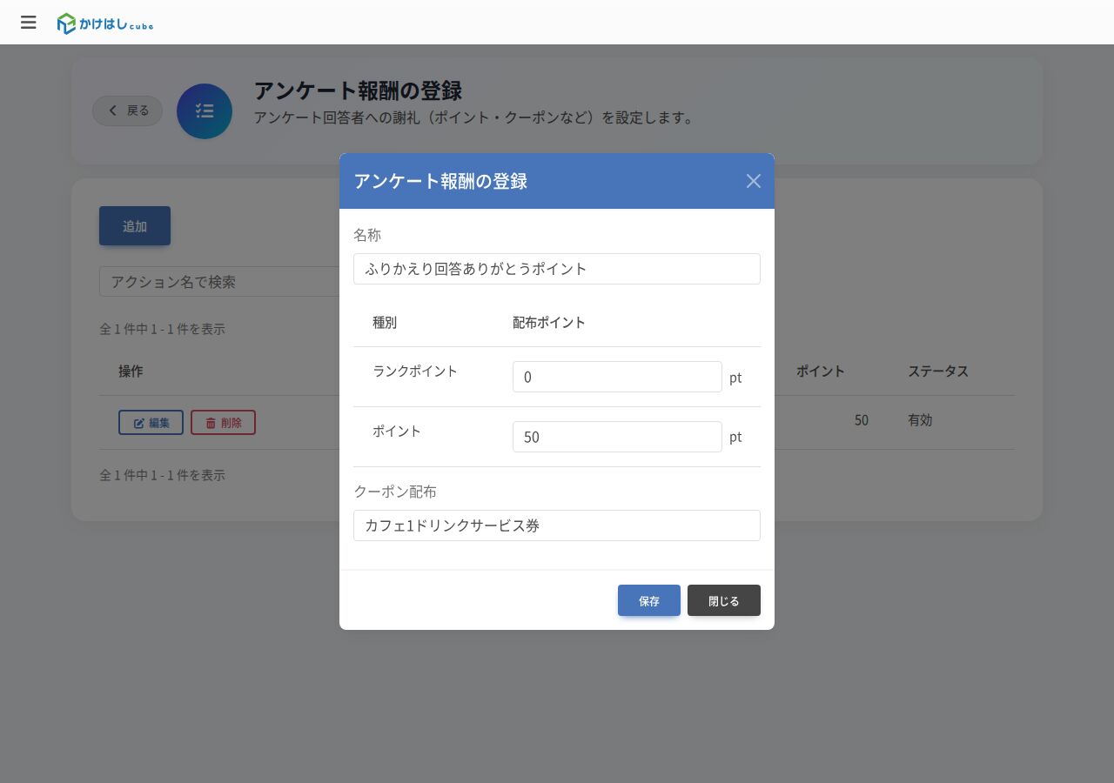Click the 有効 status cell
This screenshot has height=783, width=1114.
(920, 420)
